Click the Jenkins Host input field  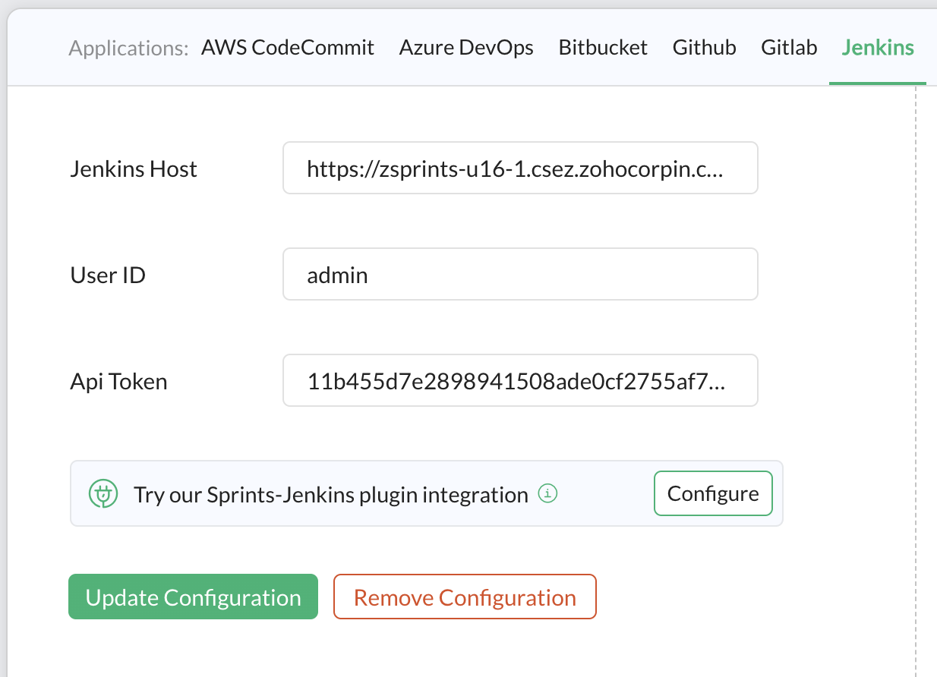[x=520, y=168]
